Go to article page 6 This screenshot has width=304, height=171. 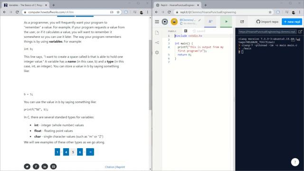[80, 152]
